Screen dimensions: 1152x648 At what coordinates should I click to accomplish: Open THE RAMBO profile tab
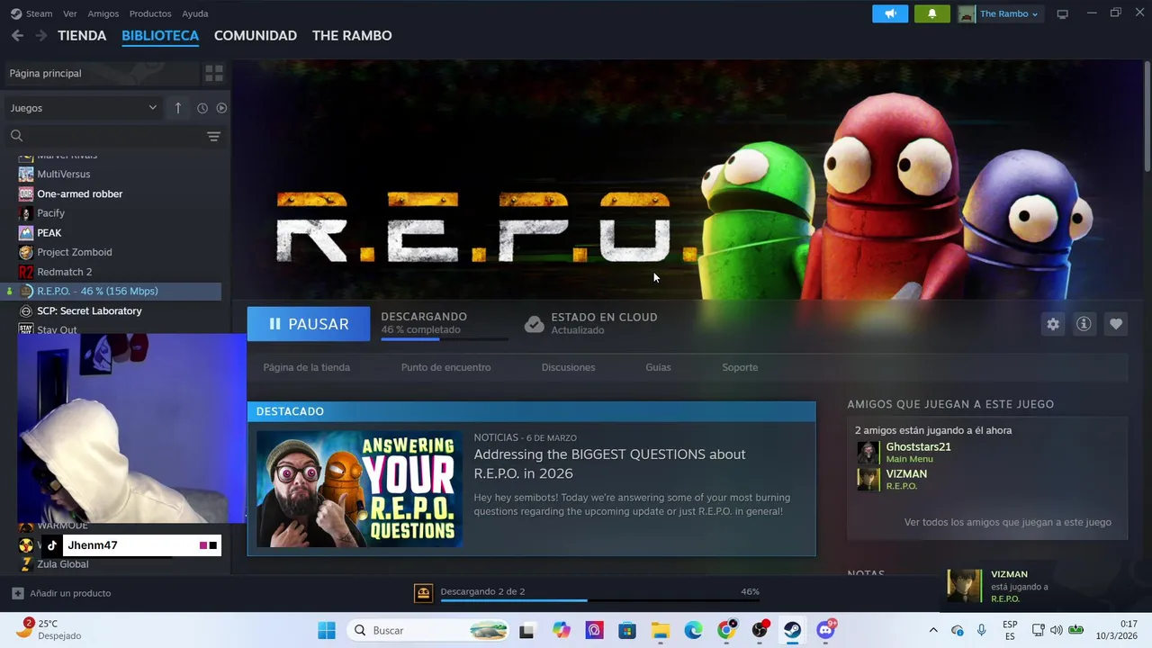(352, 35)
